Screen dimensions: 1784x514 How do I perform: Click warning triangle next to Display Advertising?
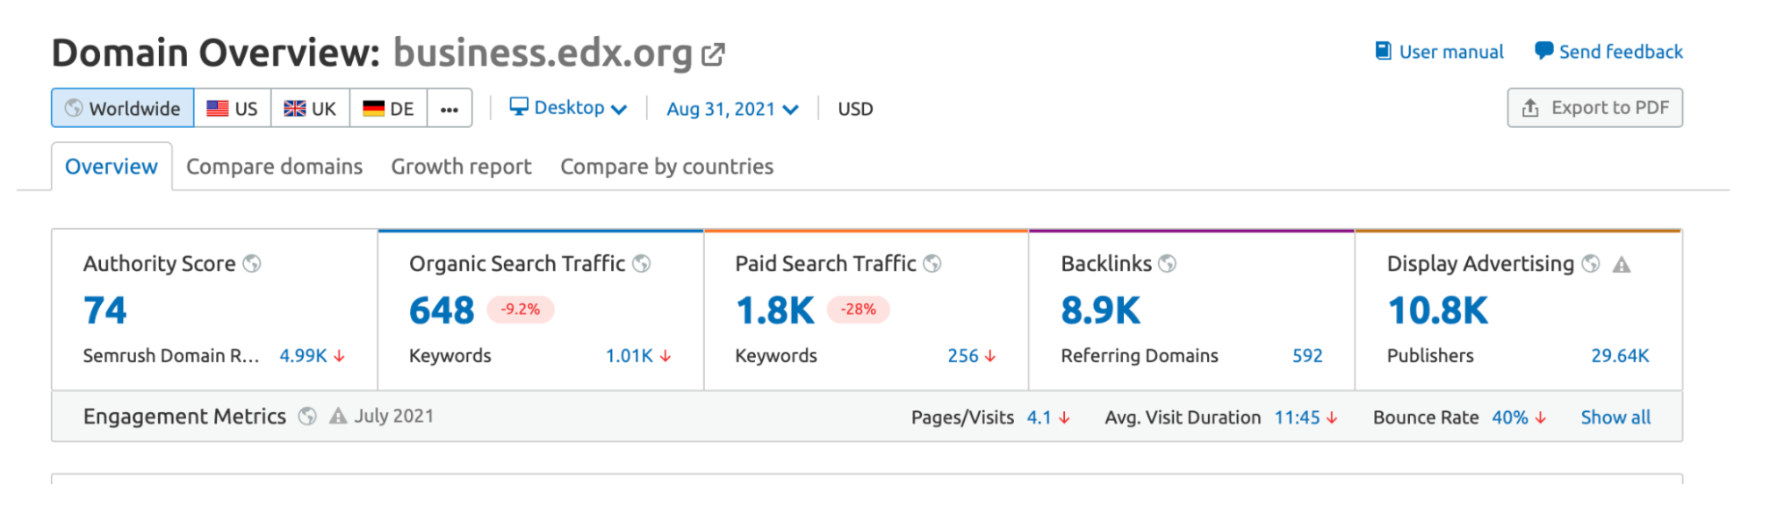pyautogui.click(x=1622, y=264)
